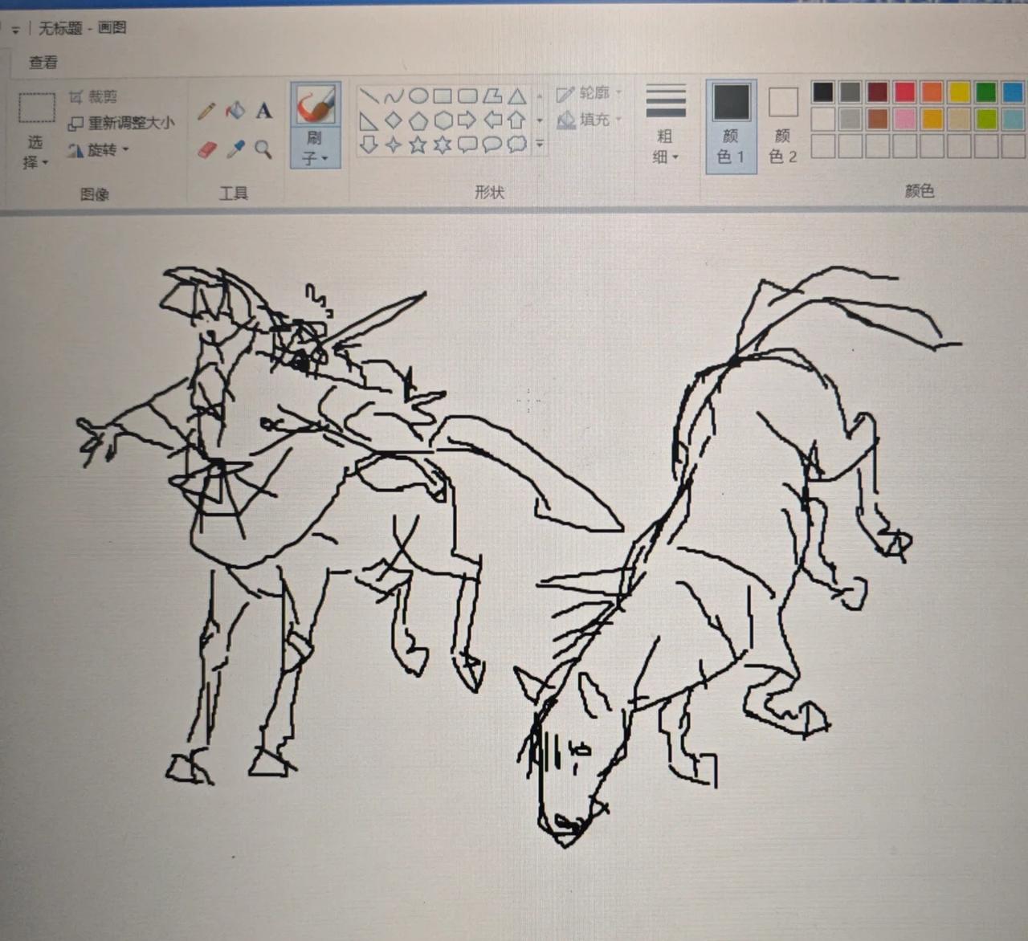Pick the brown color swatch
Viewport: 1028px width, 941px height.
877,120
